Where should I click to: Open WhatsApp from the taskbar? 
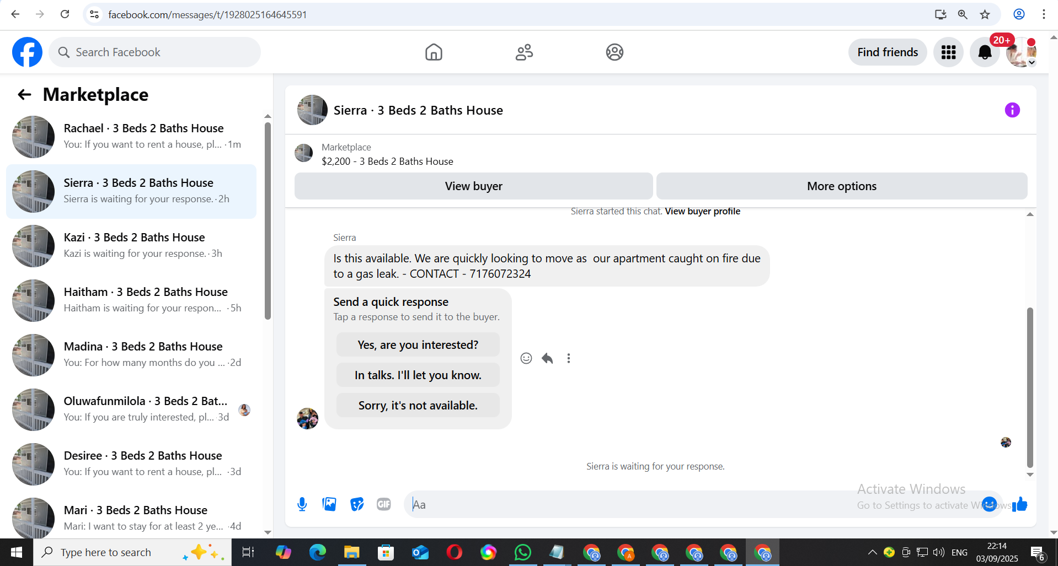(x=522, y=552)
